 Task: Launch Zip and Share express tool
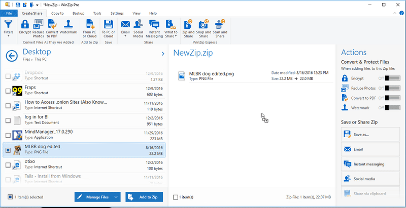[188, 29]
